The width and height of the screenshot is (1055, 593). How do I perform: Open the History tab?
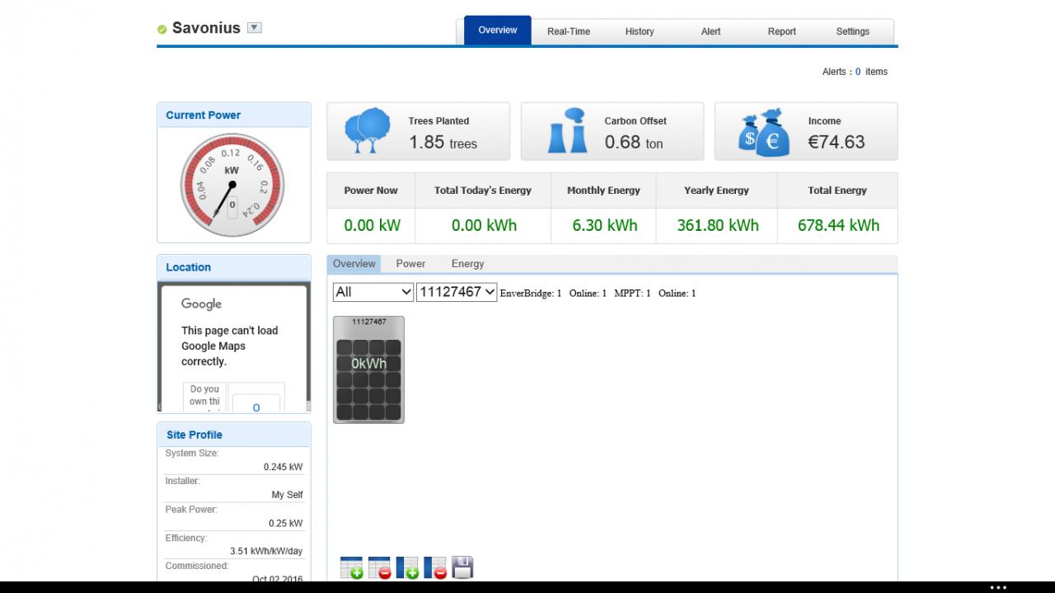[x=640, y=31]
